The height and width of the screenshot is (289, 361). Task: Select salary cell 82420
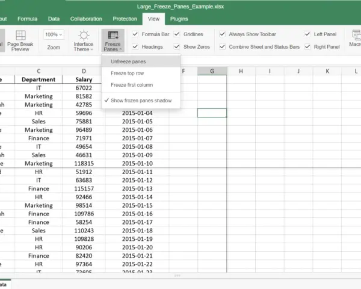(x=84, y=255)
